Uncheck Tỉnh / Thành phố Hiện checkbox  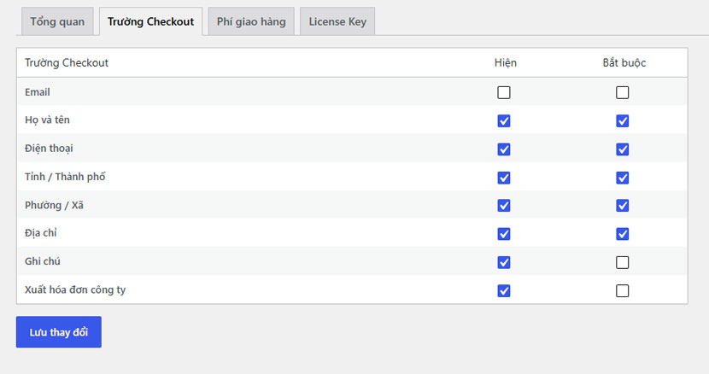coord(504,178)
